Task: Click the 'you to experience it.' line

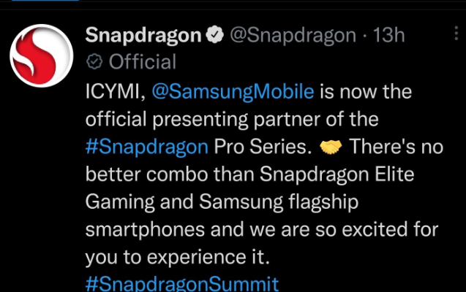Action: point(176,255)
